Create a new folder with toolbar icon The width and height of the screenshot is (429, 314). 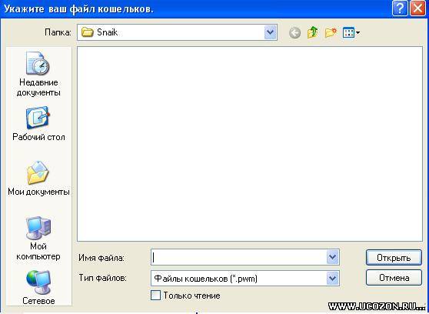331,32
